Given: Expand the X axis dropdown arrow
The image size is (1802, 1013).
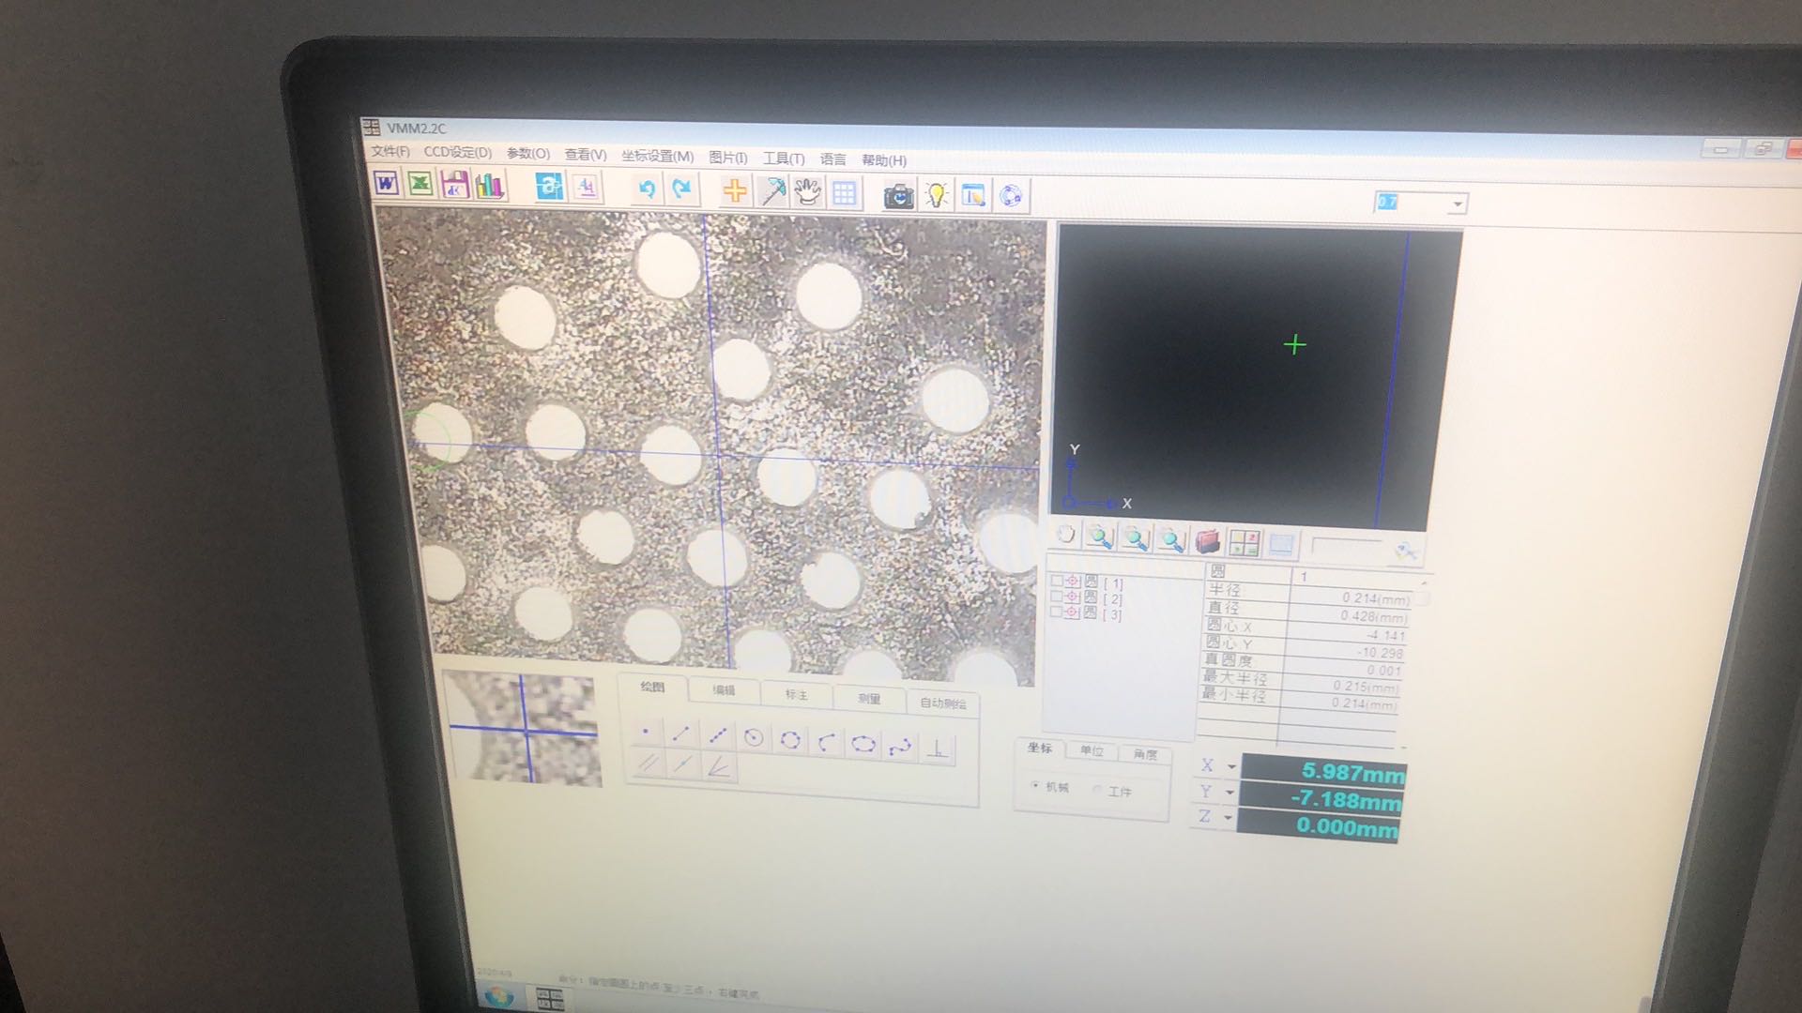Looking at the screenshot, I should pyautogui.click(x=1231, y=766).
